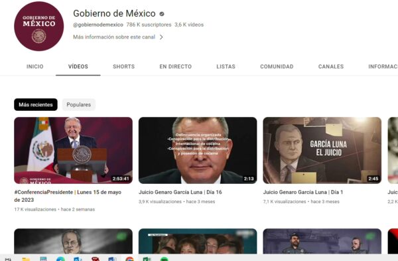Go to the EN DIRECTO tab
The height and width of the screenshot is (261, 398).
point(175,66)
